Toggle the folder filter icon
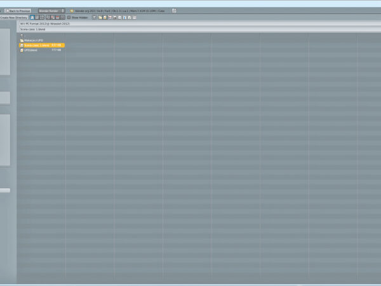This screenshot has width=381, height=286. pos(100,18)
